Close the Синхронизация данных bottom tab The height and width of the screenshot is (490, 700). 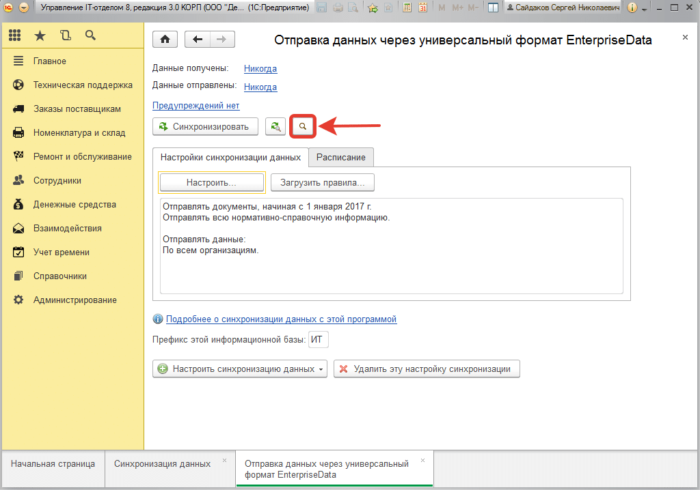tap(224, 460)
